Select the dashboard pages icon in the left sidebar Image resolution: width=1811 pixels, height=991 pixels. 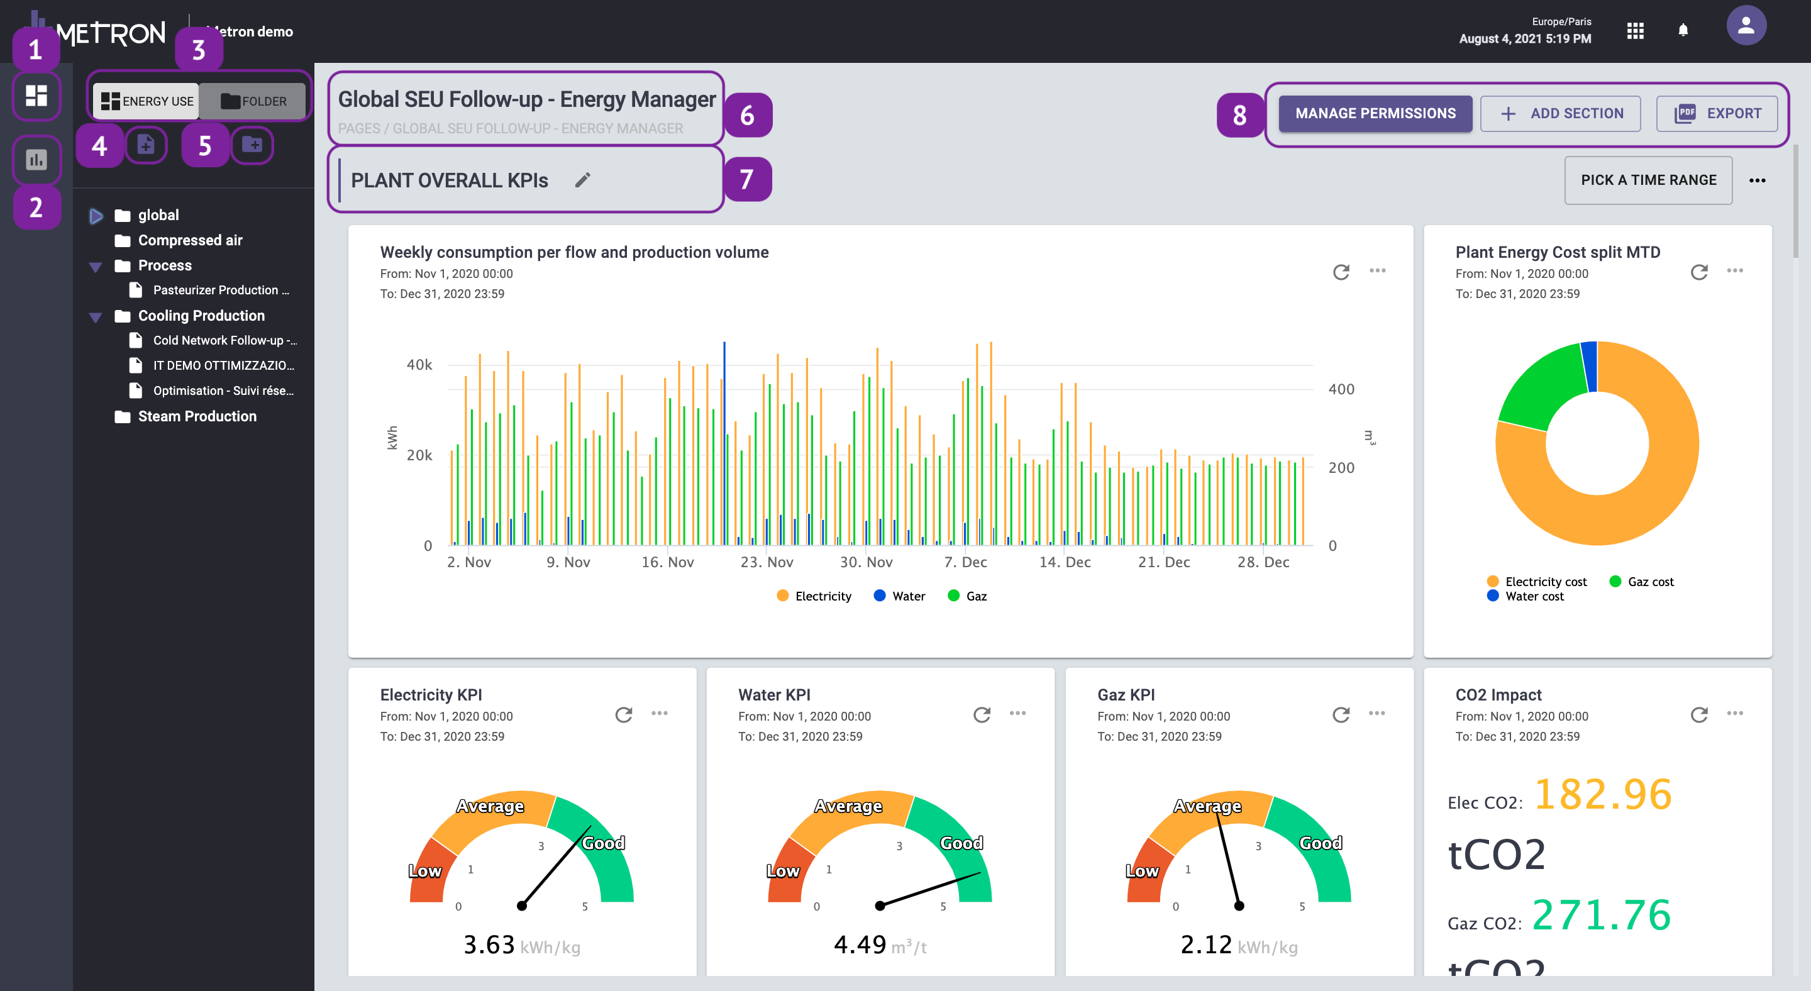tap(36, 96)
